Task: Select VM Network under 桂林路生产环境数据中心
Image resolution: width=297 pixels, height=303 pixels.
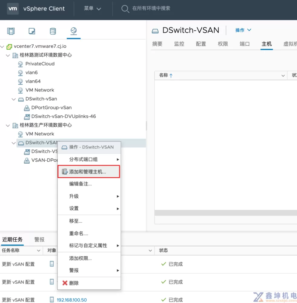Action: 40,134
